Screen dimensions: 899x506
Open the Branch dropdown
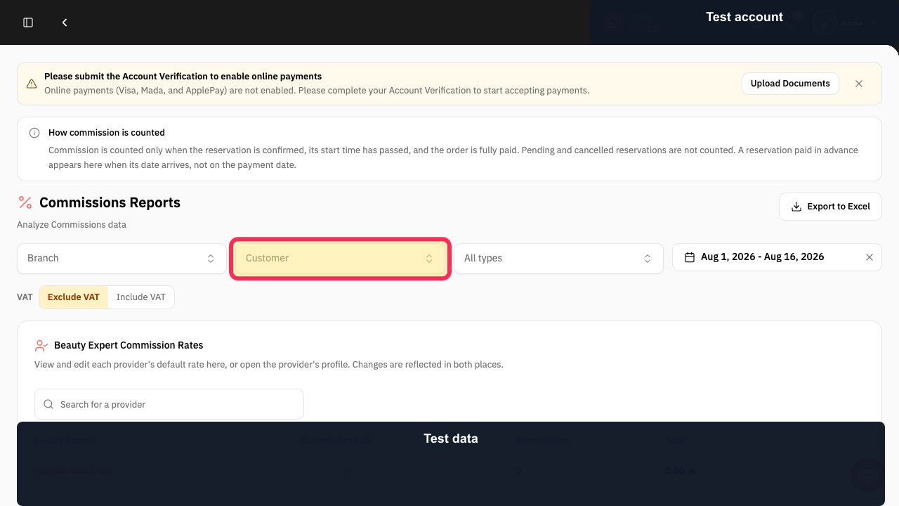[x=122, y=259]
